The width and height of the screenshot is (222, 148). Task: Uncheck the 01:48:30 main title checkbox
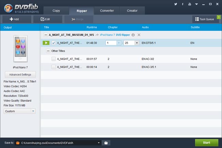(54, 43)
